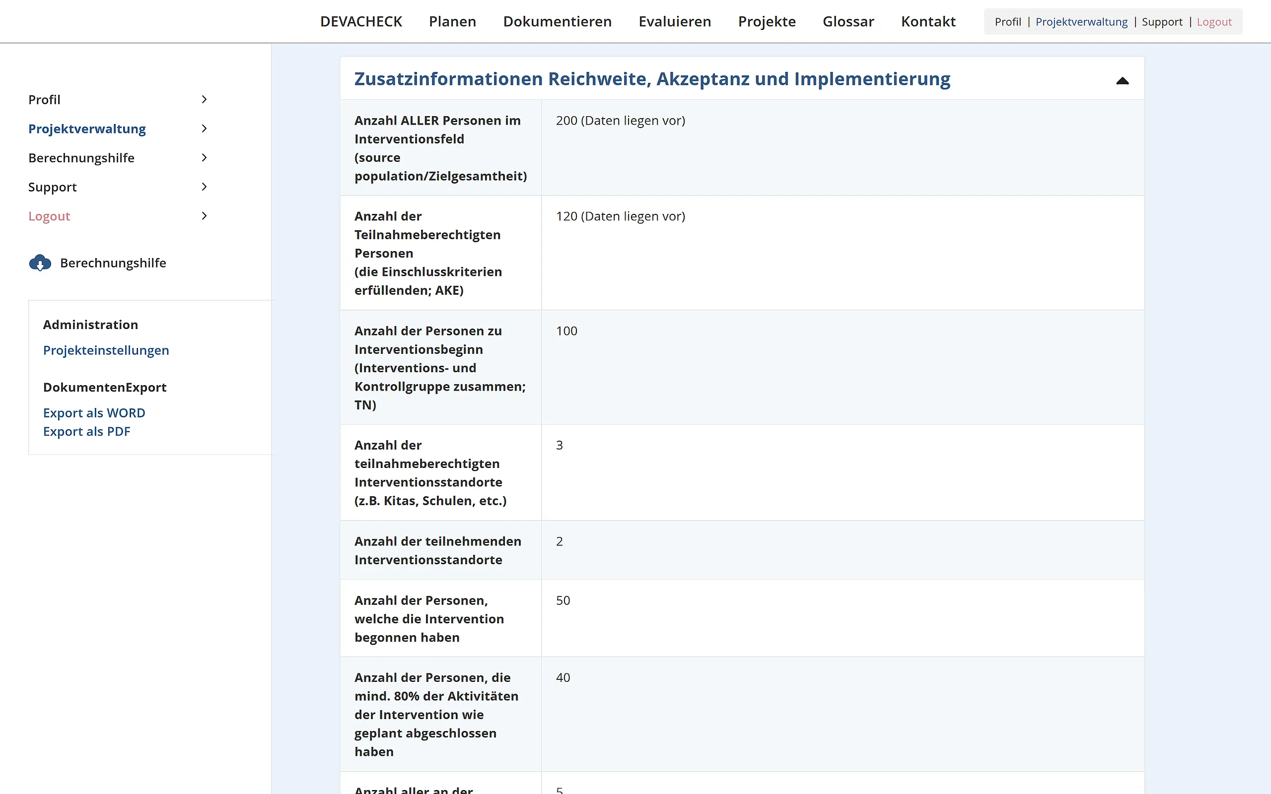Click Export als PDF link
1271x794 pixels.
[x=87, y=431]
